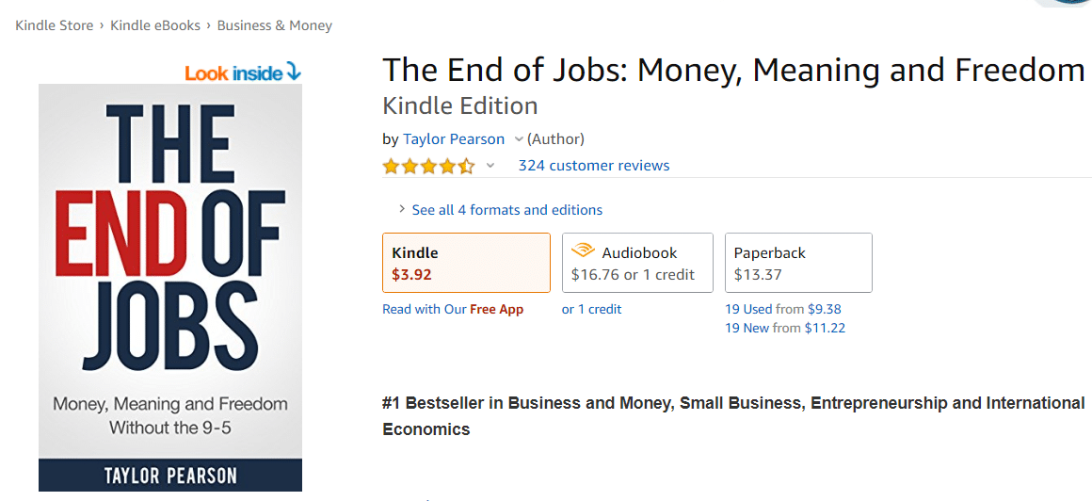
Task: Click the Audible audiobook logo icon
Action: [x=583, y=251]
